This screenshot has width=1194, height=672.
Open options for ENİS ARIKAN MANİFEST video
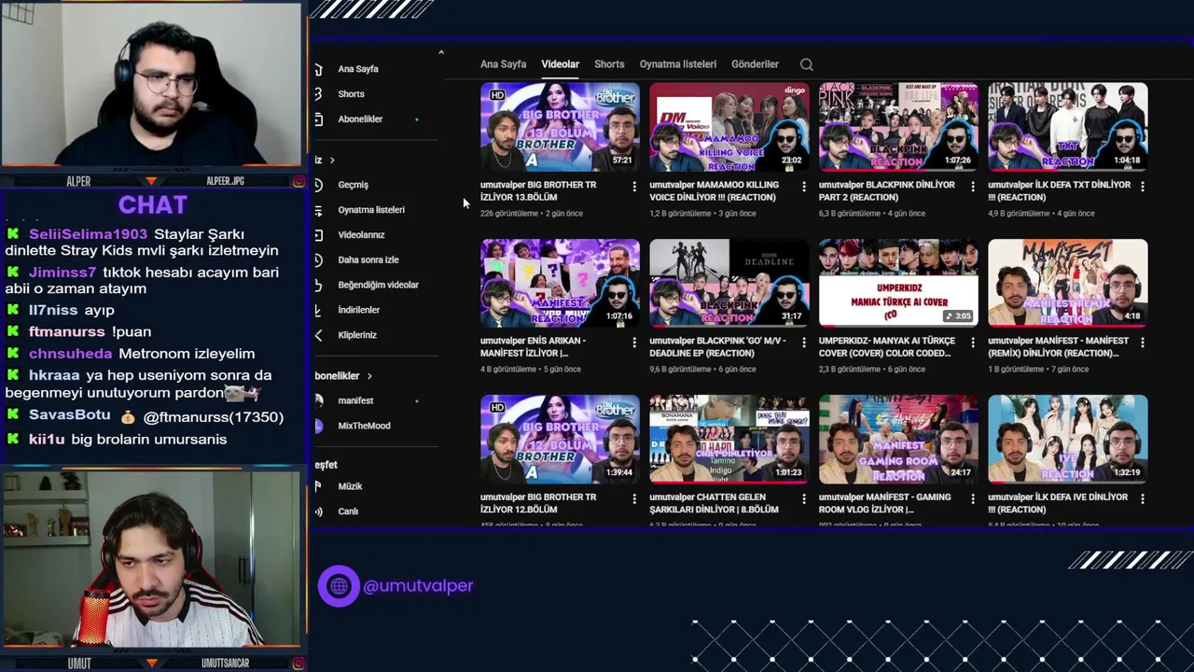[634, 343]
